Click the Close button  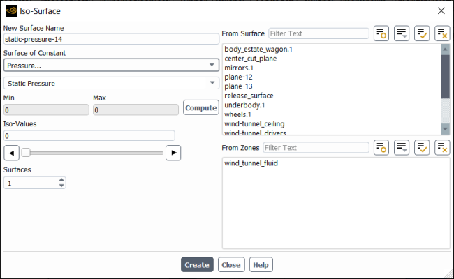tap(231, 264)
